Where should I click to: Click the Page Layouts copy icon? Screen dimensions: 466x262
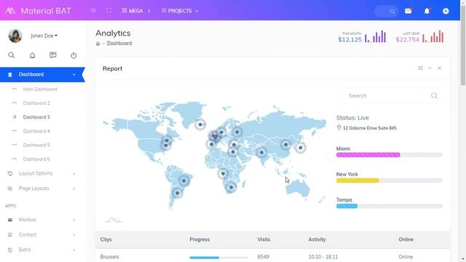pyautogui.click(x=10, y=188)
